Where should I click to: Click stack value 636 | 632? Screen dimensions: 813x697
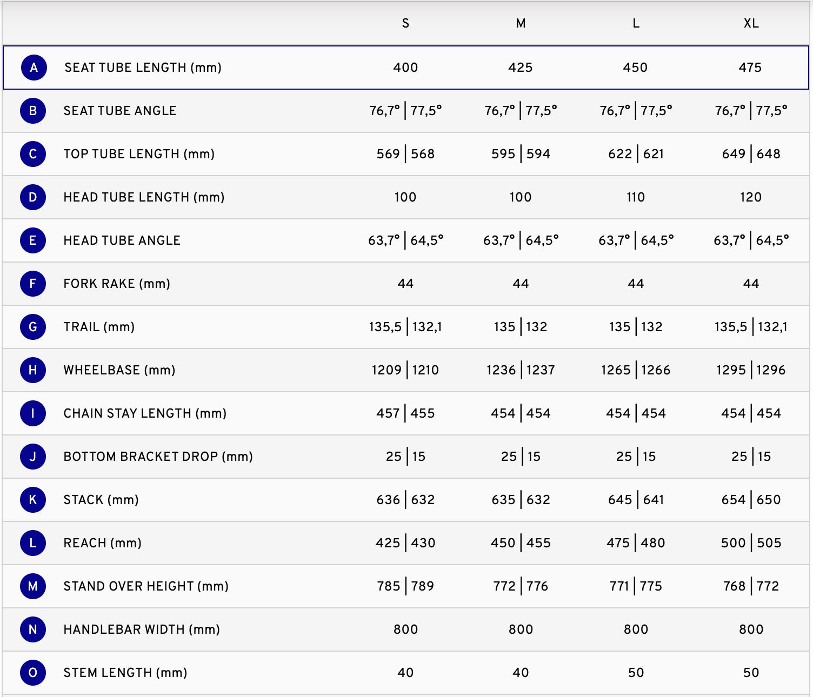405,500
